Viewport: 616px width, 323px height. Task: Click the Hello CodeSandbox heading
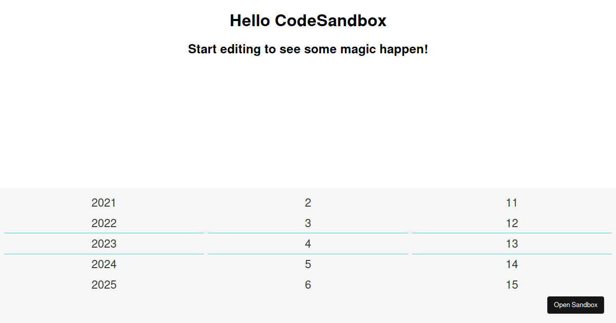pyautogui.click(x=308, y=21)
